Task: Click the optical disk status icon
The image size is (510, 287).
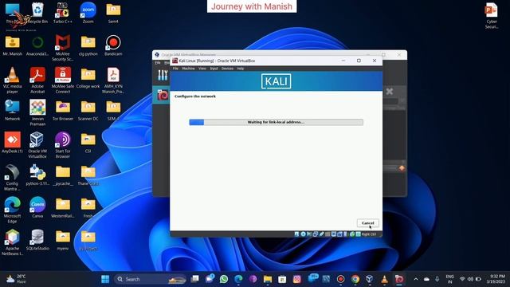Action: coord(303,234)
